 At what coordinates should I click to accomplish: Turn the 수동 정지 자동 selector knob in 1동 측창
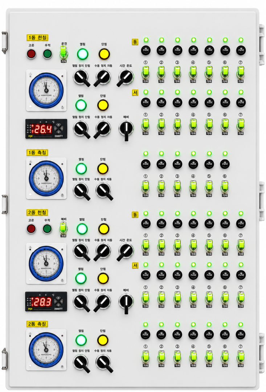(x=103, y=191)
